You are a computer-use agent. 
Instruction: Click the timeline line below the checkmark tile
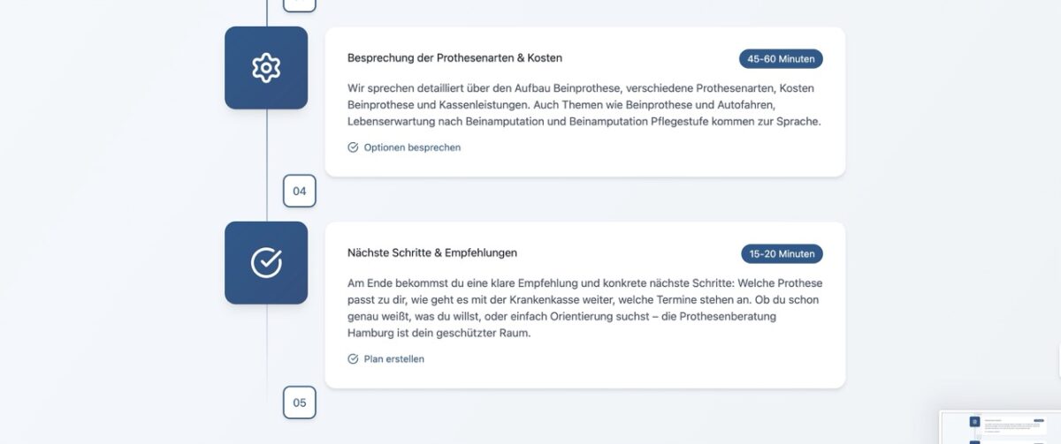tap(267, 353)
